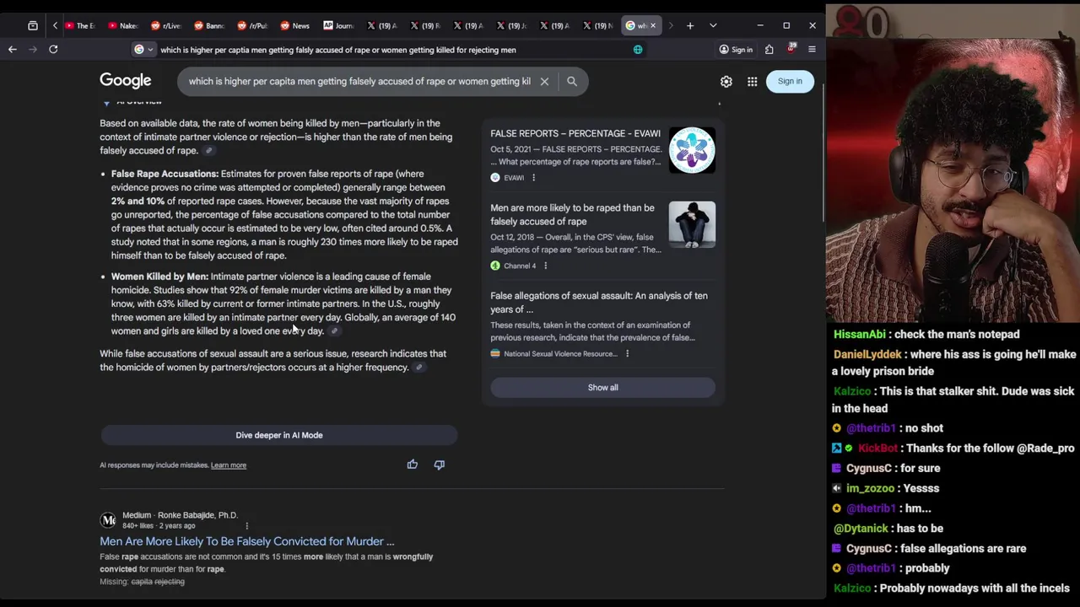This screenshot has height=607, width=1080.
Task: Switch to the r/Pub Reddit tab
Action: coord(252,26)
